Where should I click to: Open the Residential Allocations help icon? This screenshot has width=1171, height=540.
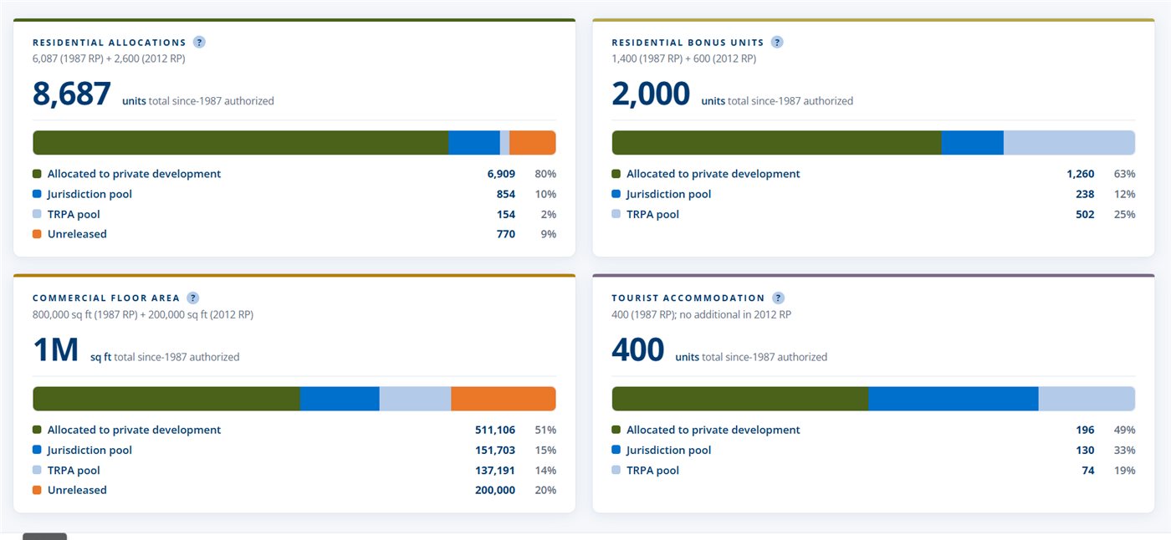(x=199, y=42)
